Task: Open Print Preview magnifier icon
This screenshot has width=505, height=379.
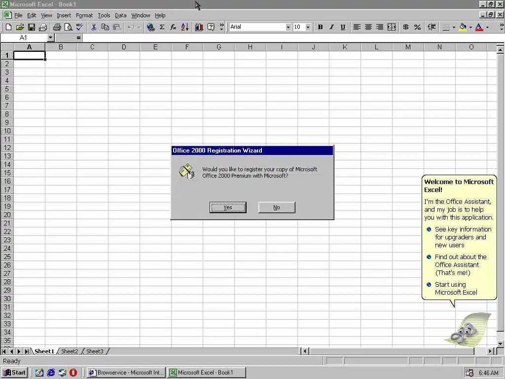Action: (x=68, y=28)
